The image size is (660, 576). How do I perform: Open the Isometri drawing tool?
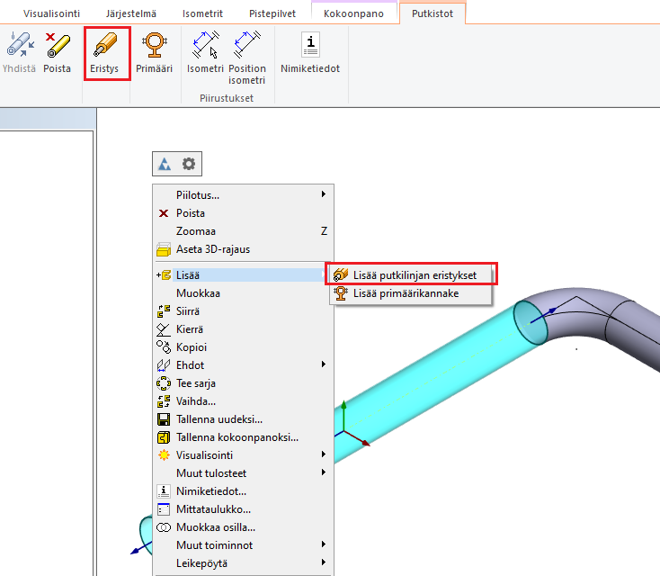coord(205,52)
